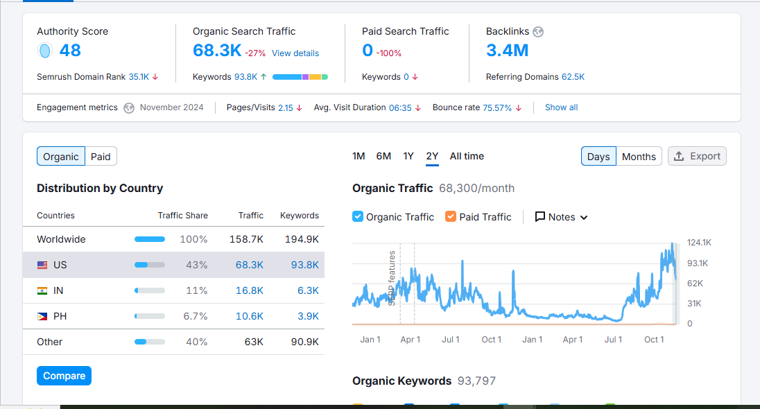Switch to the Paid tab

click(101, 157)
